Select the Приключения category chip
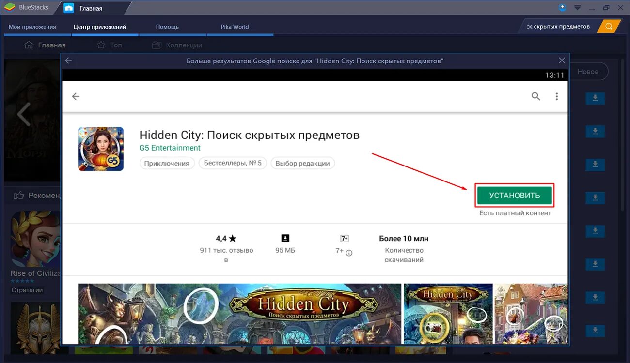Viewport: 630px width, 363px height. click(x=167, y=163)
